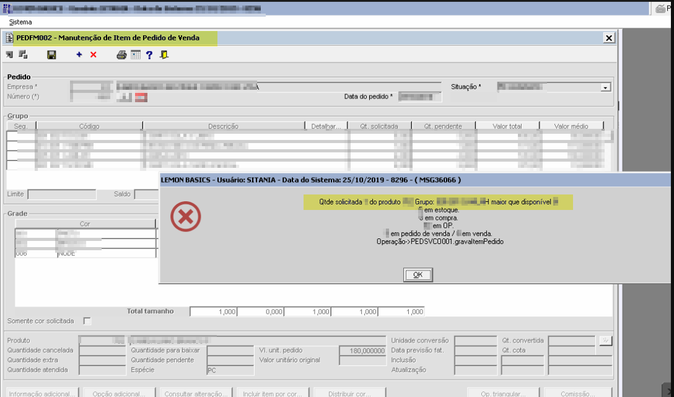Viewport: 674px width, 397px height.
Task: Click the Comissão button
Action: pos(578,393)
